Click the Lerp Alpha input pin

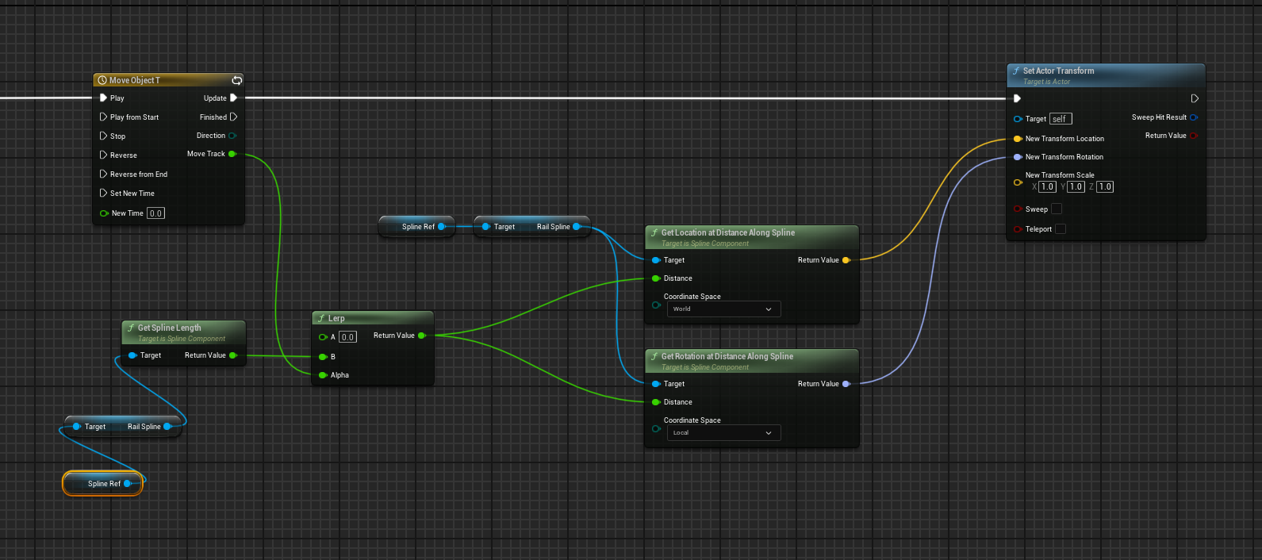point(323,375)
